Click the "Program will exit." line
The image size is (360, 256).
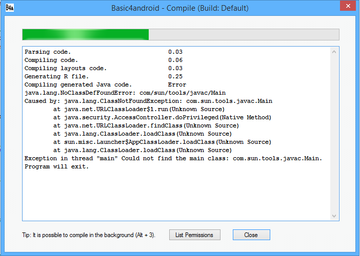click(57, 167)
